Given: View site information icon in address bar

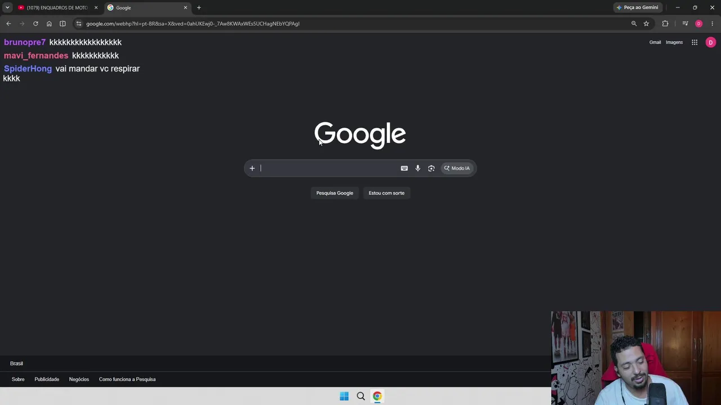Looking at the screenshot, I should click(79, 24).
